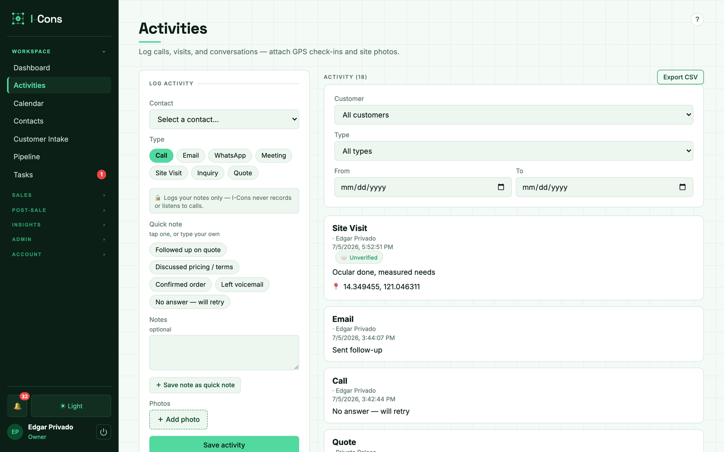724x452 pixels.
Task: Click the Export CSV button
Action: pos(680,77)
